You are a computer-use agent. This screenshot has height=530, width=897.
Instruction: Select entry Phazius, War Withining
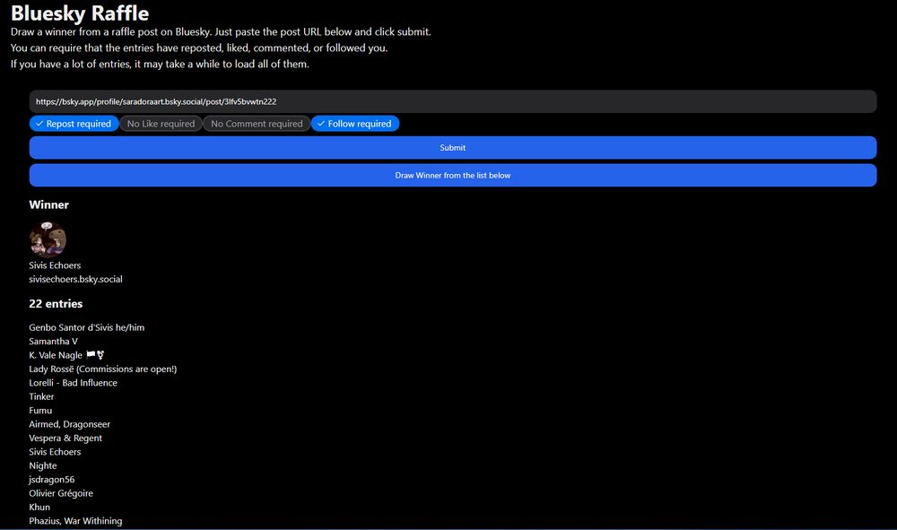(x=75, y=521)
